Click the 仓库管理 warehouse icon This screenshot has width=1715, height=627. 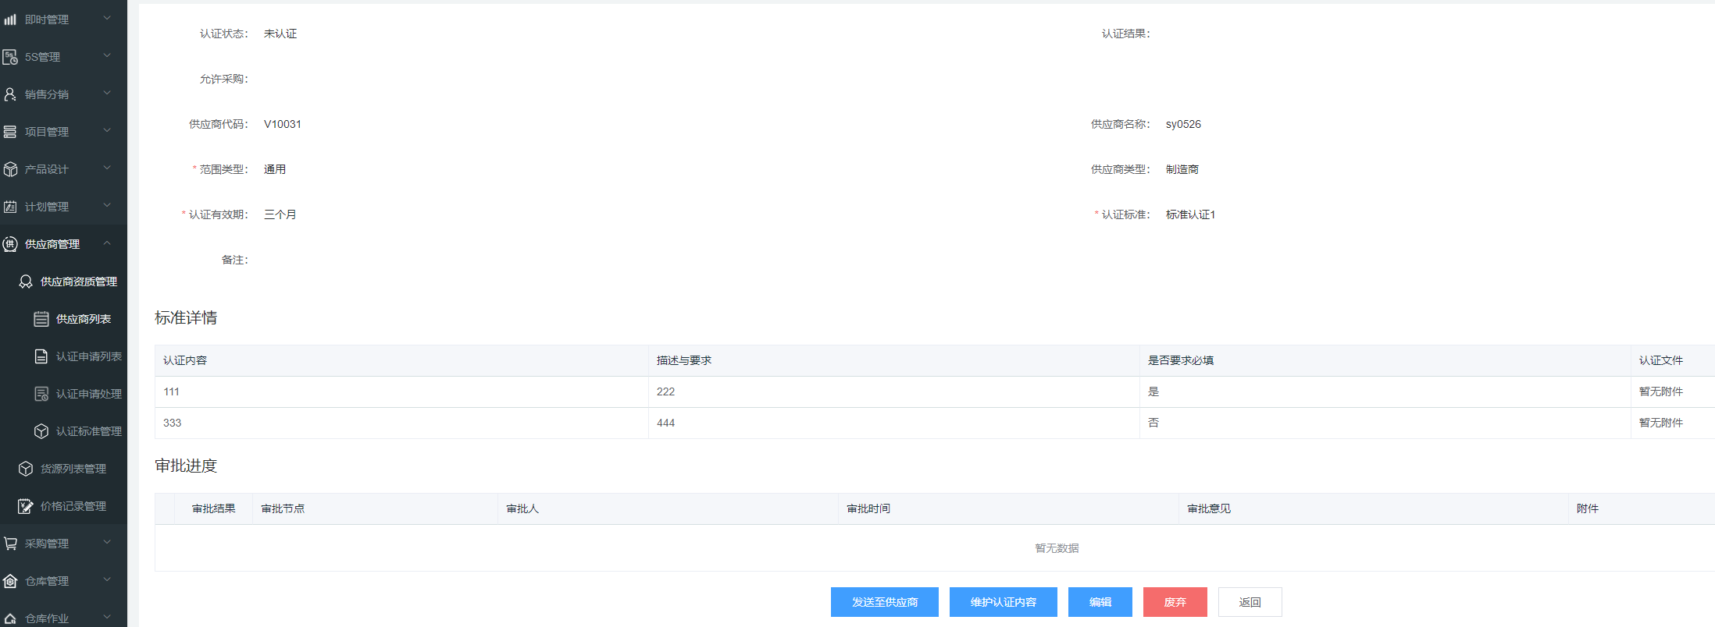[10, 581]
